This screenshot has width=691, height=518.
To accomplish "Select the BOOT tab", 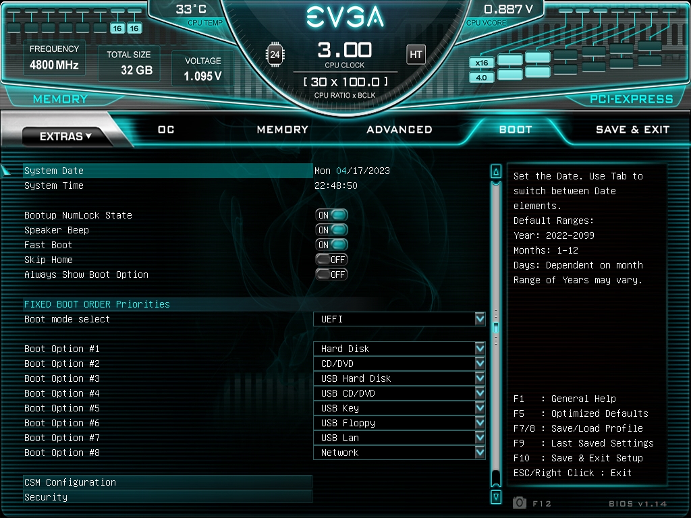I will 516,129.
